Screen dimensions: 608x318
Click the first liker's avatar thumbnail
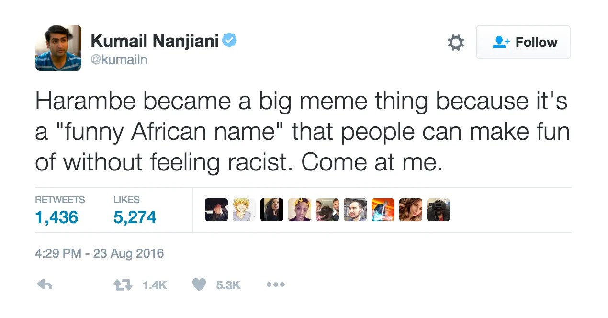click(216, 209)
